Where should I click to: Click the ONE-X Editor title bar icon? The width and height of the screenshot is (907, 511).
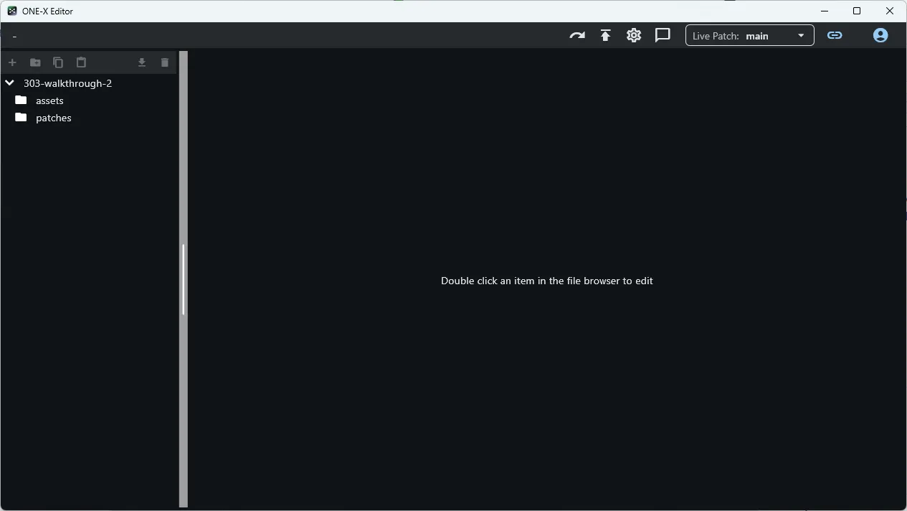coord(12,11)
